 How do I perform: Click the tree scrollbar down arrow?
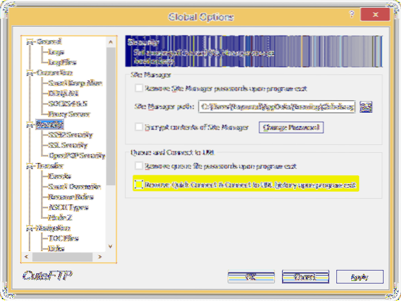tap(110, 246)
